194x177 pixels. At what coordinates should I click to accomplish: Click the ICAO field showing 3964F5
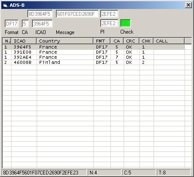pos(42,23)
